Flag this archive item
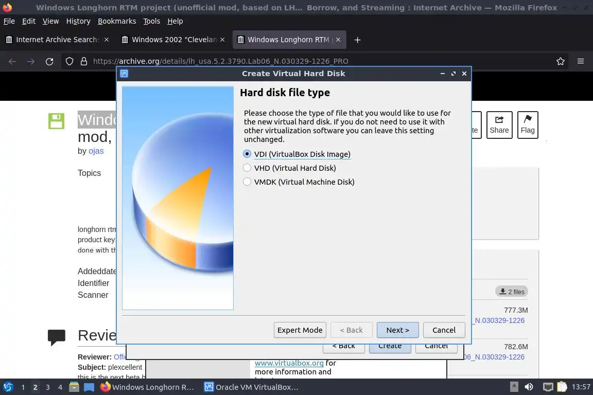 528,125
